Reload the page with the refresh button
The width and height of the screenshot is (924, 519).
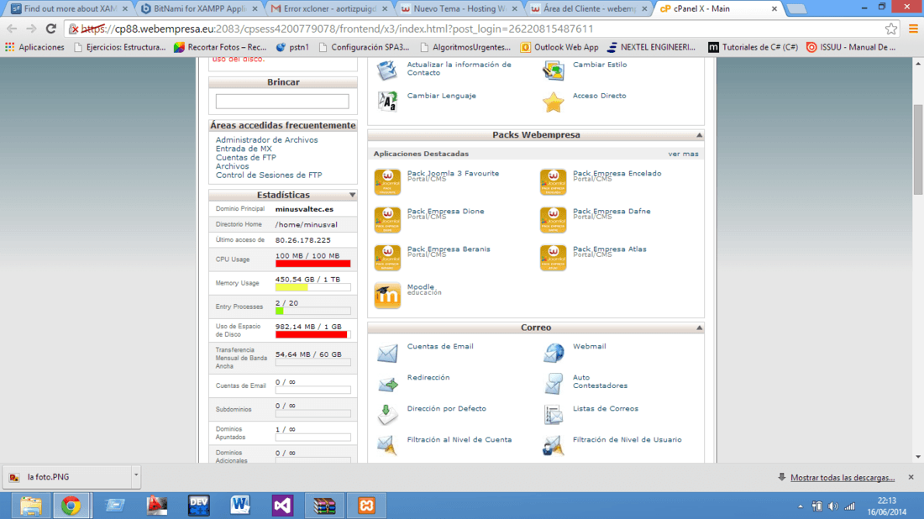pyautogui.click(x=51, y=29)
